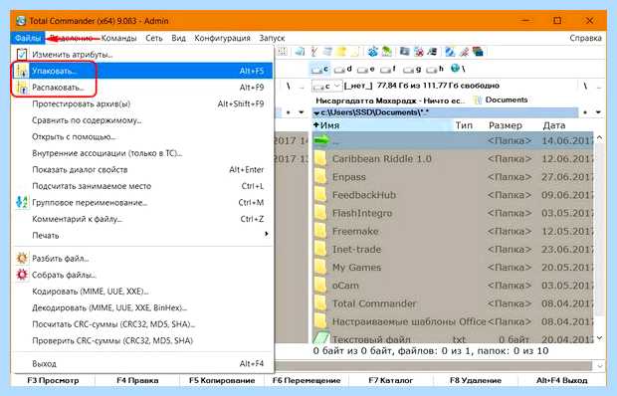Image resolution: width=617 pixels, height=396 pixels.
Task: Open the command line history dropdown
Action: coord(599,366)
